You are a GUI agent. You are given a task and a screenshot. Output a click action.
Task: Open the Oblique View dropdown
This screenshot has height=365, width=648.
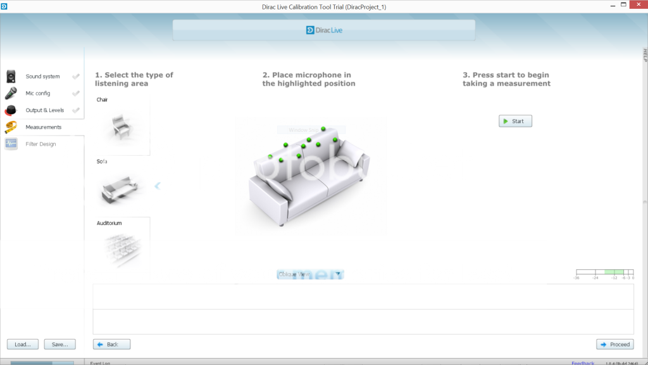point(310,274)
